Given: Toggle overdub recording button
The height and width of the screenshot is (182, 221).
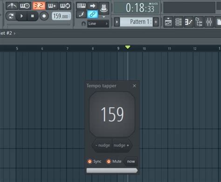Looking at the screenshot, I should click(52, 6).
